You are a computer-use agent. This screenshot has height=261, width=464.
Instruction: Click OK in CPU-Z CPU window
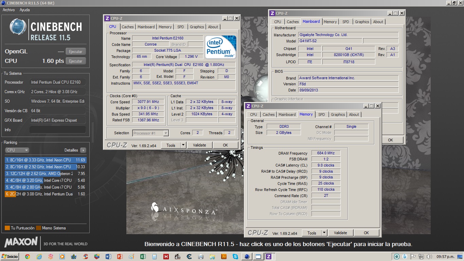[x=226, y=145]
